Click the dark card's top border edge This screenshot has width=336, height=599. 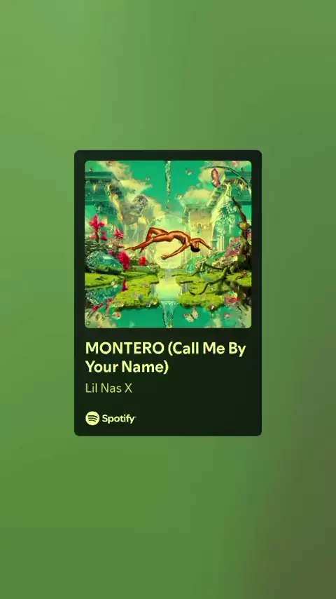(x=168, y=151)
